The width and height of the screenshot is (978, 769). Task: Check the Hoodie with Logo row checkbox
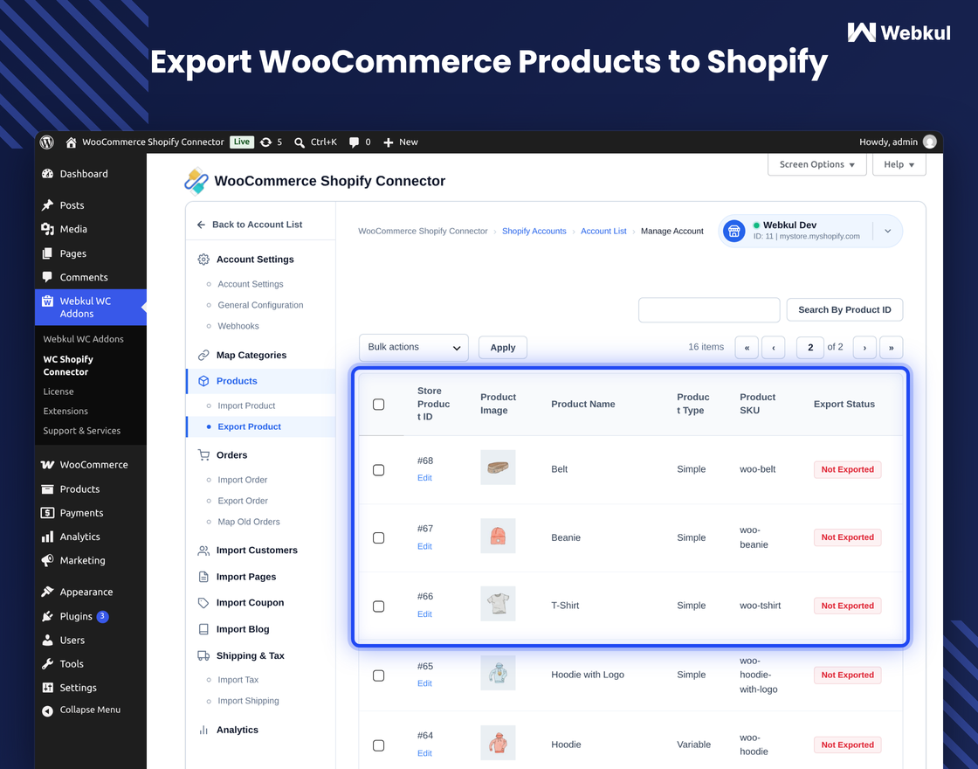pos(379,675)
